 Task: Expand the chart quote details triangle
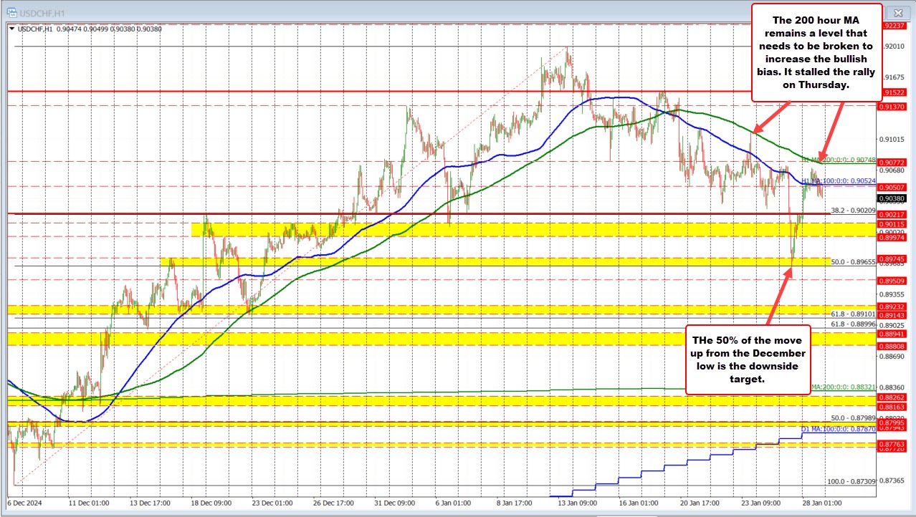11,29
